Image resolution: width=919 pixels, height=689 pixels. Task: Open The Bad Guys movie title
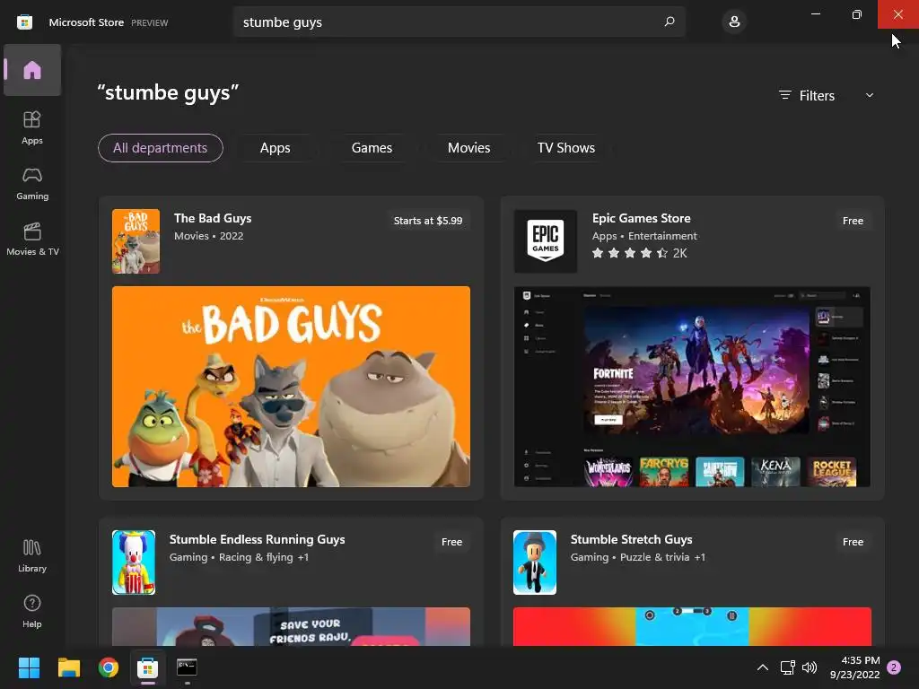click(x=213, y=218)
